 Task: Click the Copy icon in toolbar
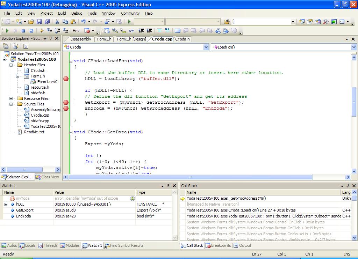[x=65, y=22]
